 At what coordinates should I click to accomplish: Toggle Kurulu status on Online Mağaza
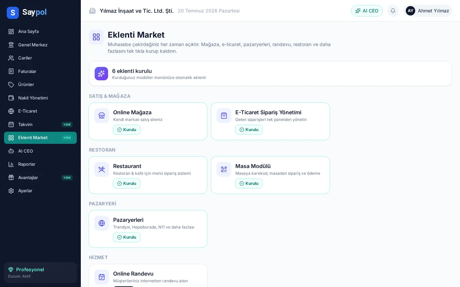click(x=127, y=130)
